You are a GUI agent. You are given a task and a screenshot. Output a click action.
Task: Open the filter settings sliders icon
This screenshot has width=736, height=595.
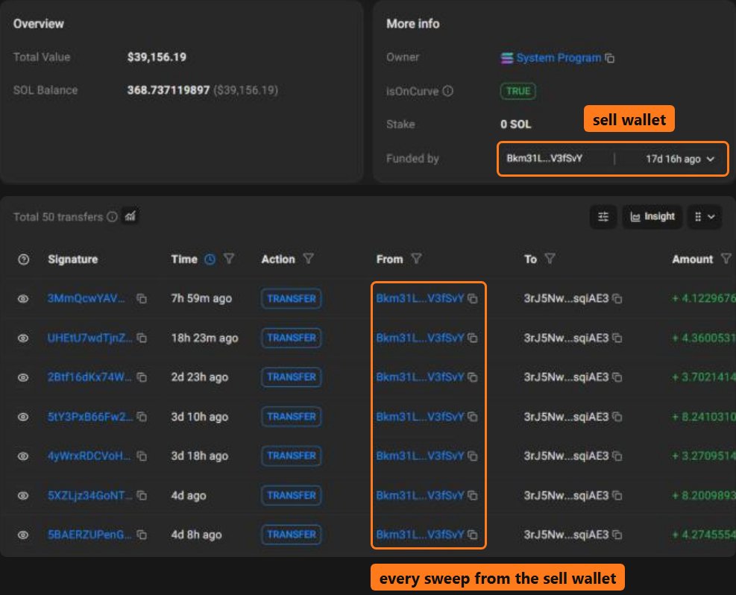603,217
